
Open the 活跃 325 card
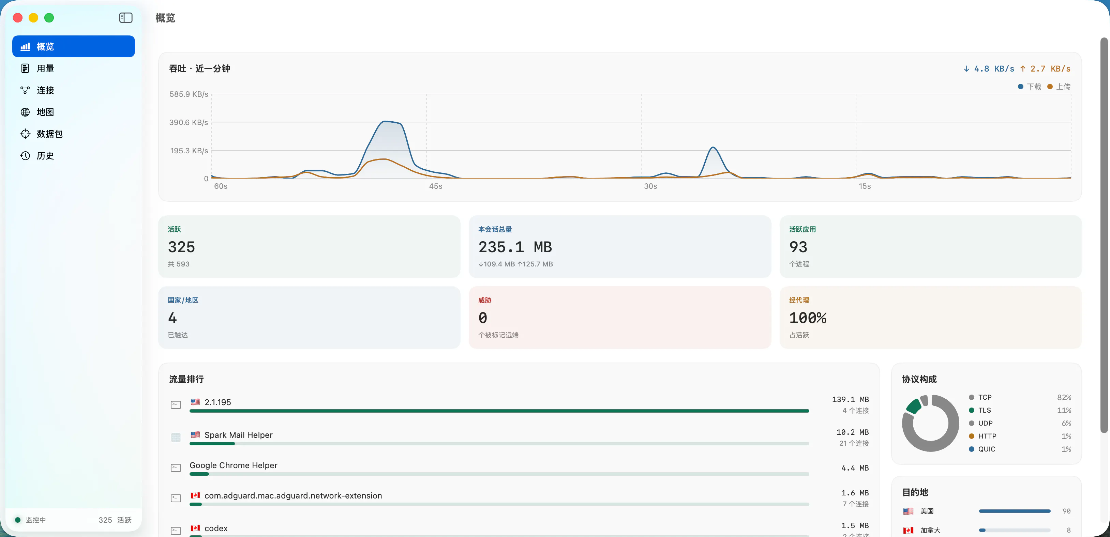309,247
